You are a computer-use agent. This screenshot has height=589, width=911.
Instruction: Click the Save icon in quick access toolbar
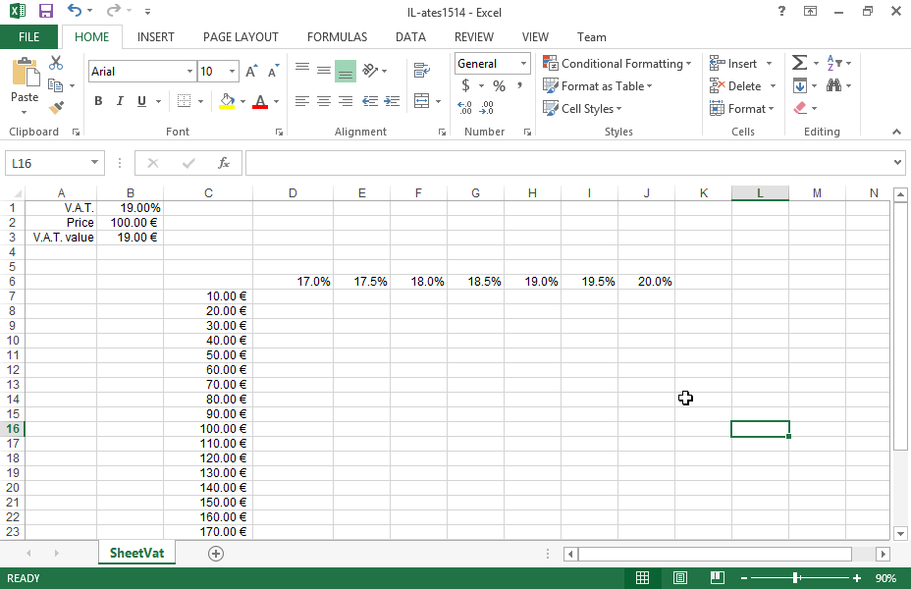pyautogui.click(x=45, y=11)
